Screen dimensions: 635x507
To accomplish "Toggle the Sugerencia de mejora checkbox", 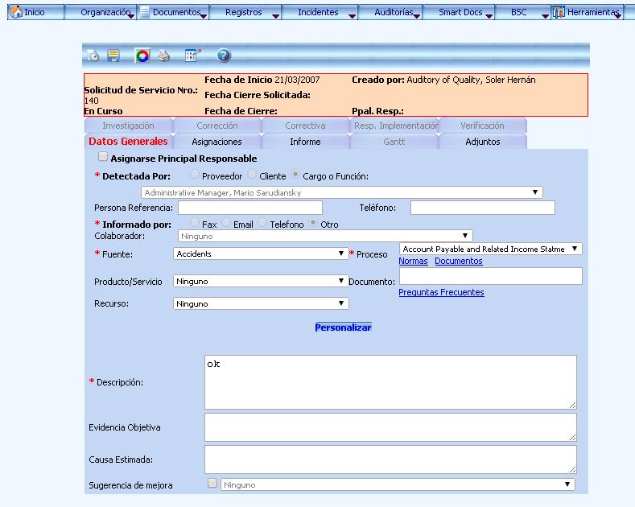I will (x=212, y=483).
